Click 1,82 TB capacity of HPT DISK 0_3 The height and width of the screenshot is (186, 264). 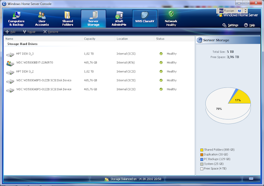(x=89, y=54)
